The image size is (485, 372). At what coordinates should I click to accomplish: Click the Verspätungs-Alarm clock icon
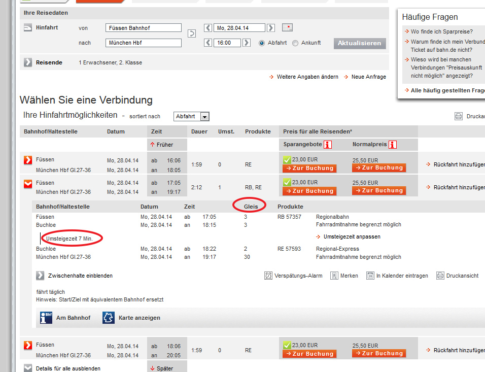(268, 276)
